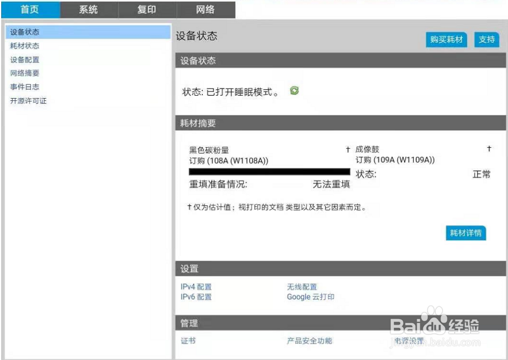
Task: Switch to the 复印 tab
Action: [147, 10]
